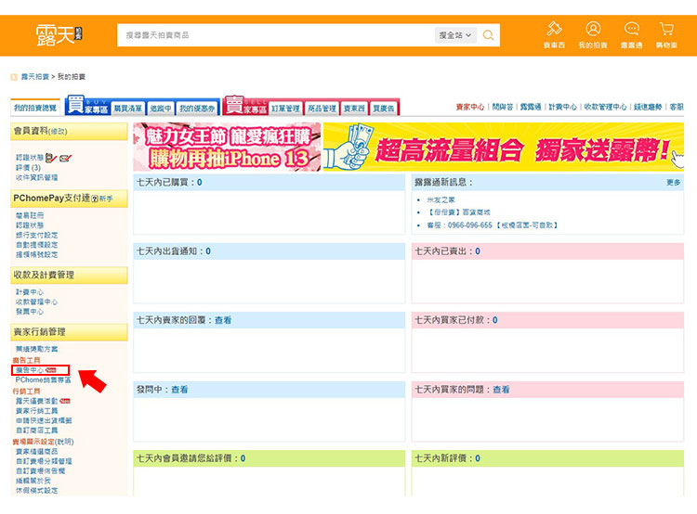Open 露露通 chat bubble icon
The width and height of the screenshot is (697, 514).
tap(631, 34)
